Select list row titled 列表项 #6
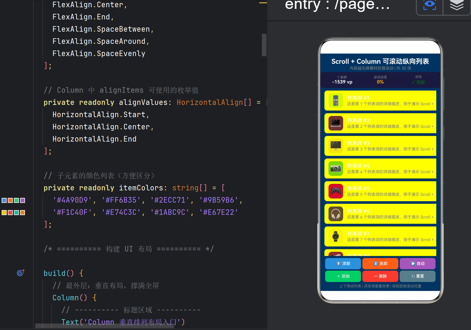This screenshot has height=330, width=471. point(380,214)
